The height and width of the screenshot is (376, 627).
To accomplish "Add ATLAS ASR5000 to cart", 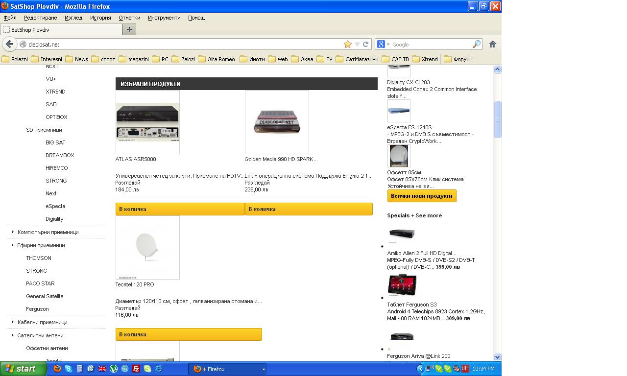I will point(180,209).
